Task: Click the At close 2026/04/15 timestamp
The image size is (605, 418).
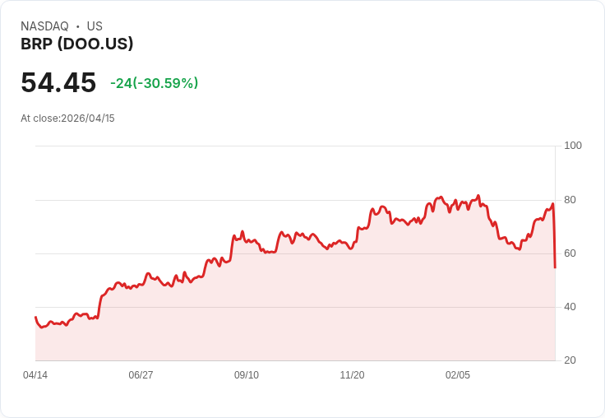Action: (67, 118)
